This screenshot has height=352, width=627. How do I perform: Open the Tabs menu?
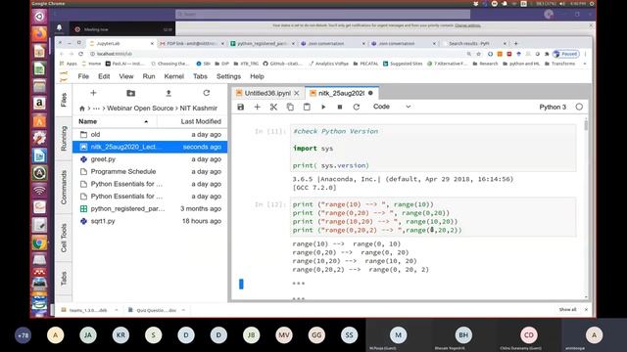point(200,76)
